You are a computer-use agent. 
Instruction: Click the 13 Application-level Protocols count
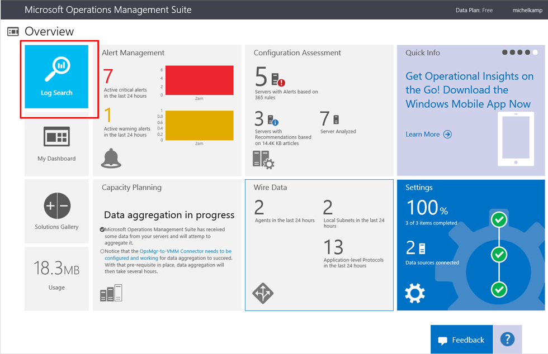333,247
